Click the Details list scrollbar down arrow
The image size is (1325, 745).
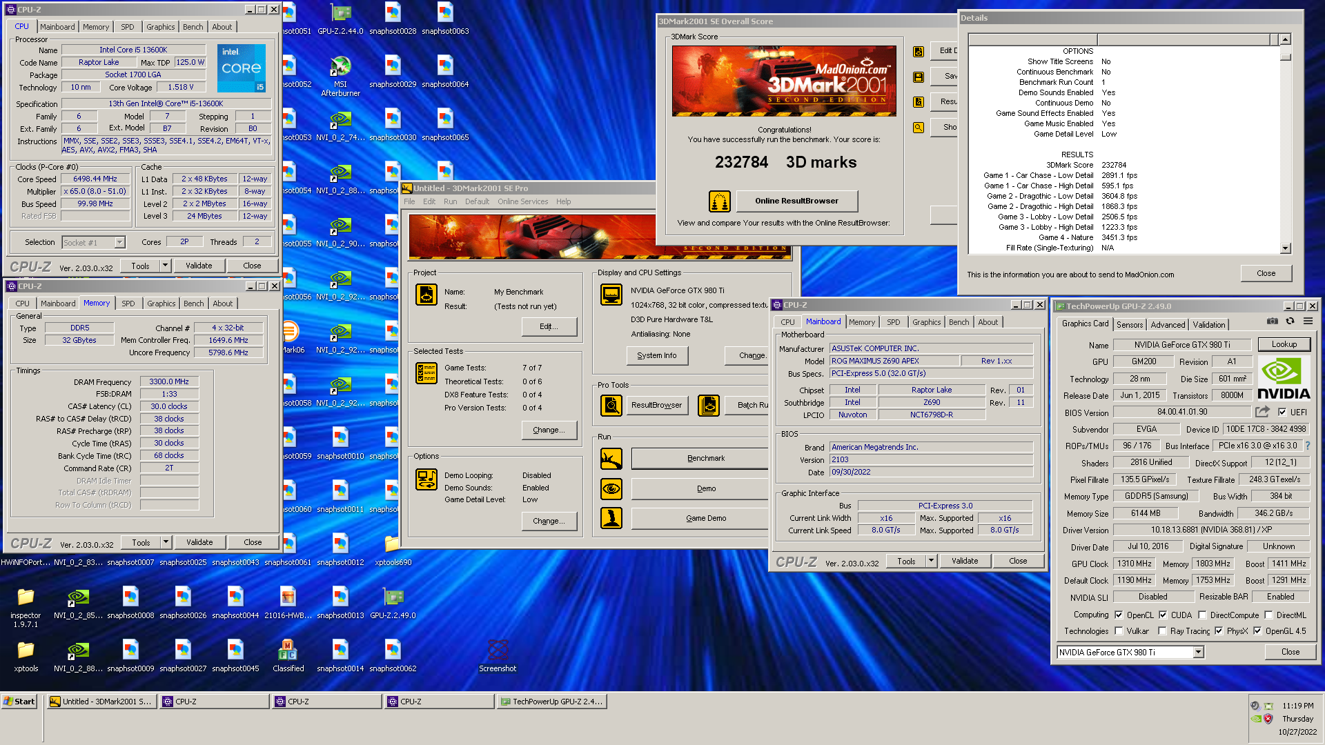coord(1285,248)
